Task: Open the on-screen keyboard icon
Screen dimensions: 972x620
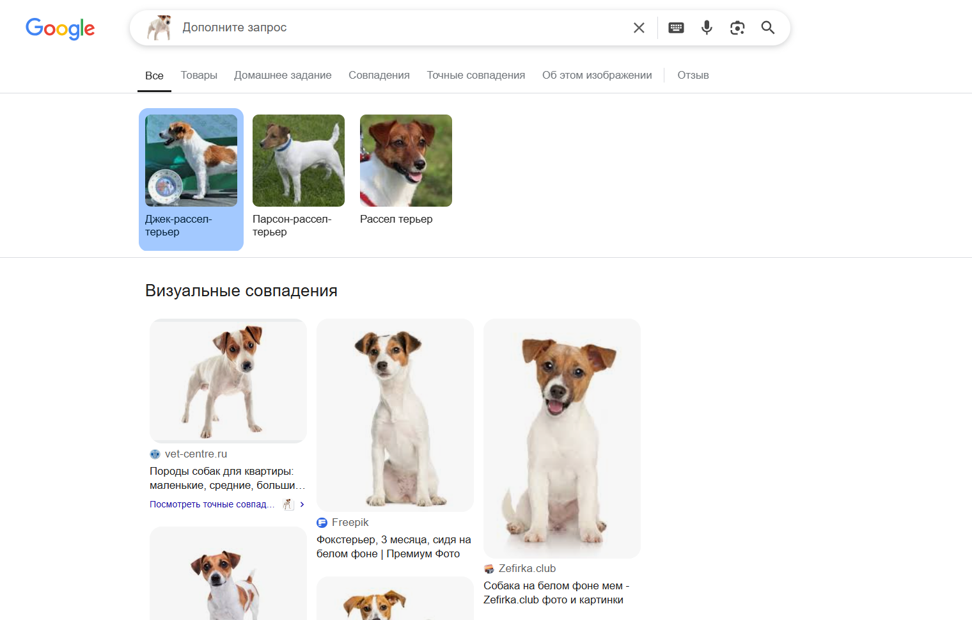Action: pos(676,28)
